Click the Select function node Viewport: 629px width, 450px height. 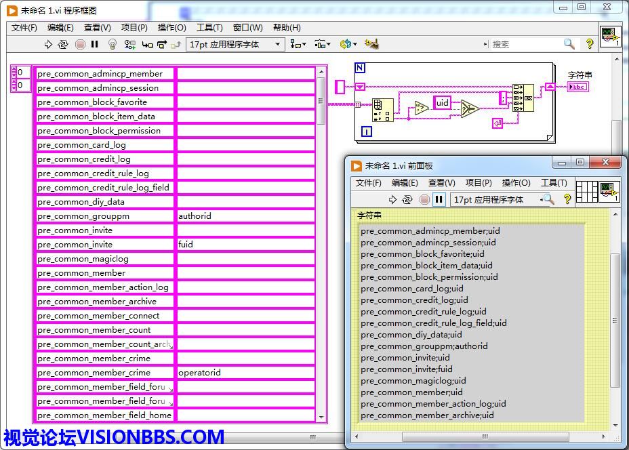tap(469, 108)
